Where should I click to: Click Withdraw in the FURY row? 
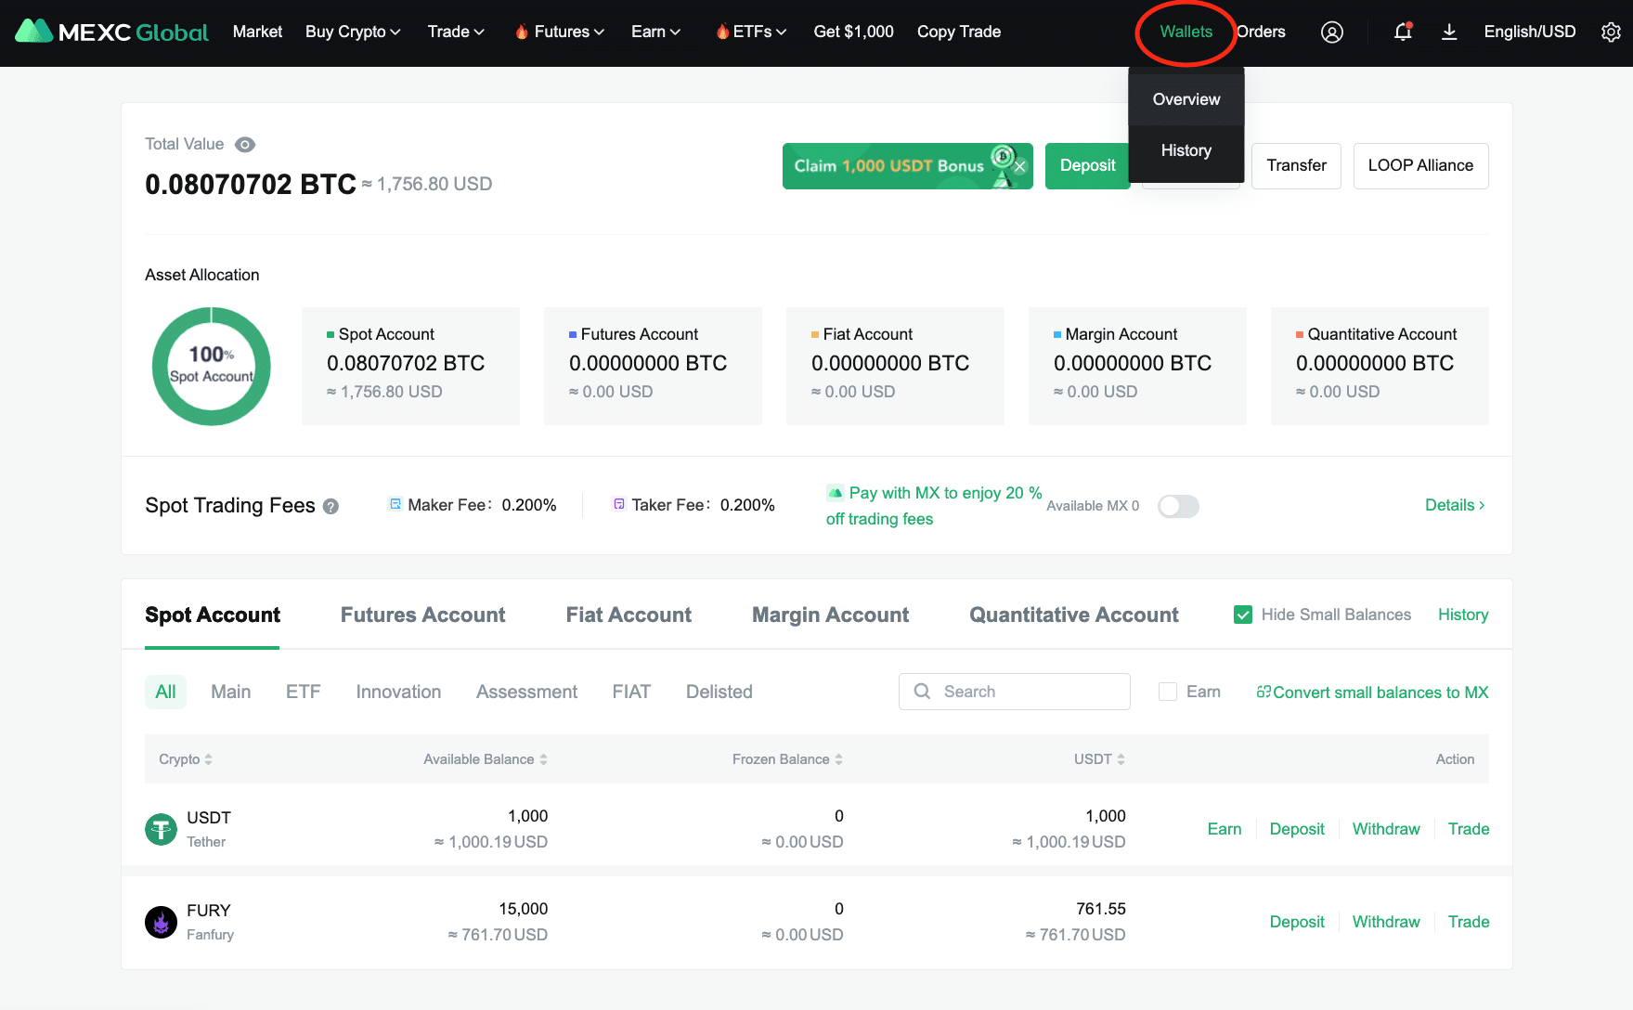point(1386,922)
